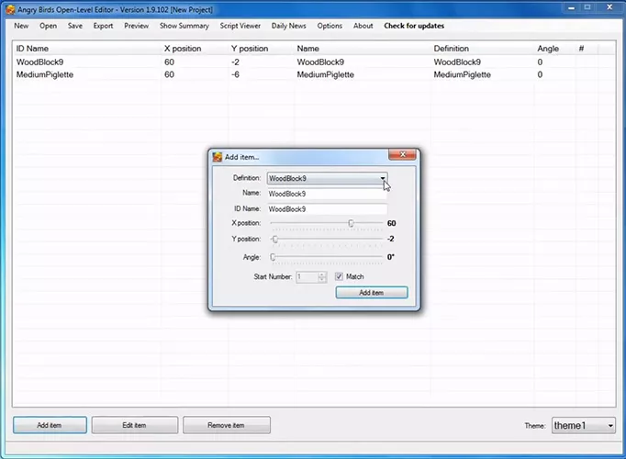Open the Open menu item
Image resolution: width=626 pixels, height=459 pixels.
click(48, 26)
